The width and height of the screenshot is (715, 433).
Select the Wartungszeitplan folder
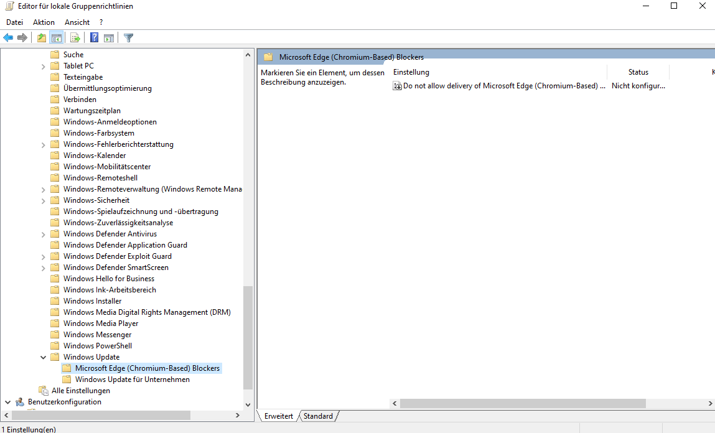tap(91, 111)
